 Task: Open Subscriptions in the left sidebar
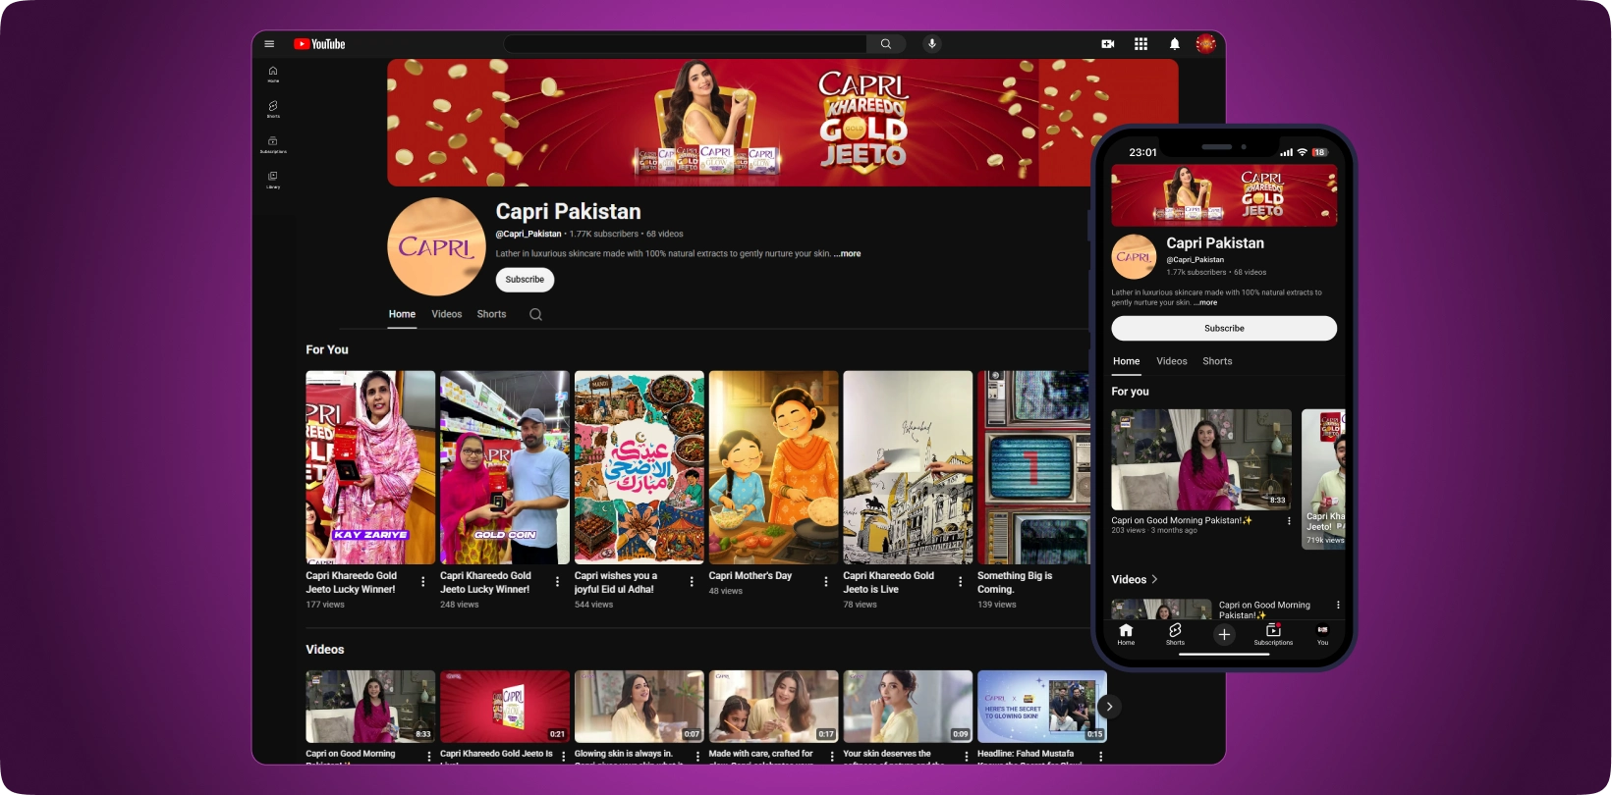click(273, 144)
